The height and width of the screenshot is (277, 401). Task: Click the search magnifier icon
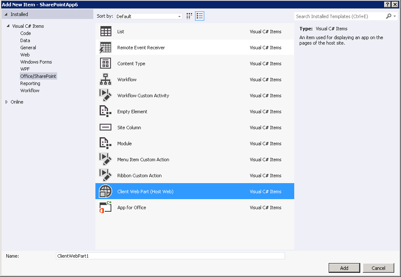click(388, 16)
